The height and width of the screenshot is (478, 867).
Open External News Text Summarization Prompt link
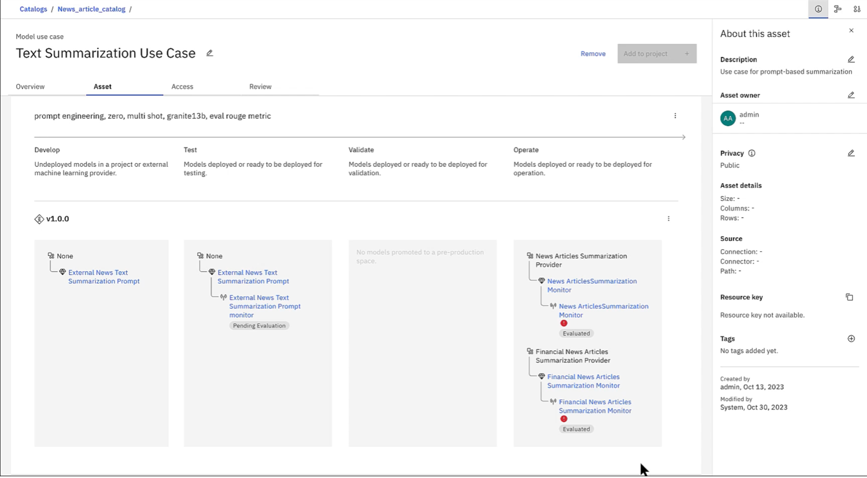click(x=104, y=277)
